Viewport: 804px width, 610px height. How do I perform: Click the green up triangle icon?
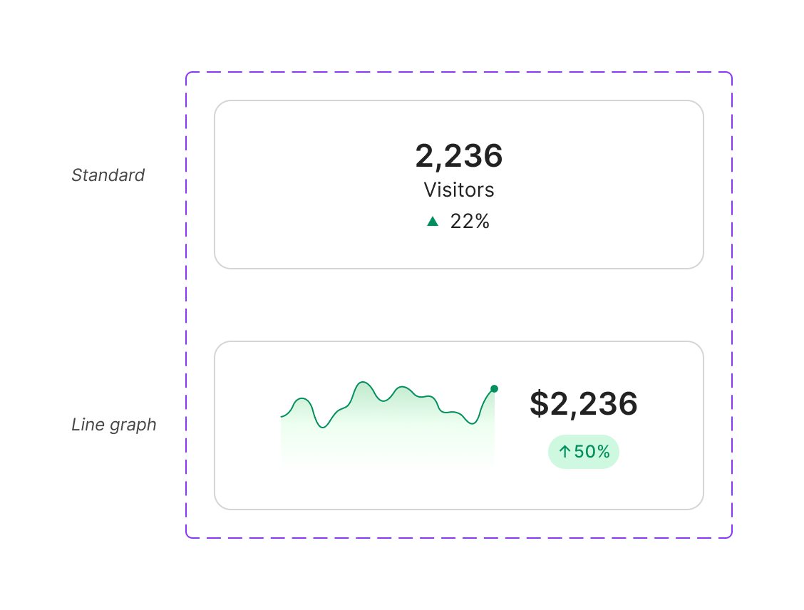(x=433, y=221)
